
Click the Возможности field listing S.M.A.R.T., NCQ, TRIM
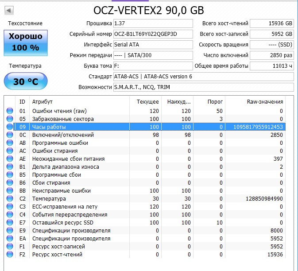pos(204,87)
